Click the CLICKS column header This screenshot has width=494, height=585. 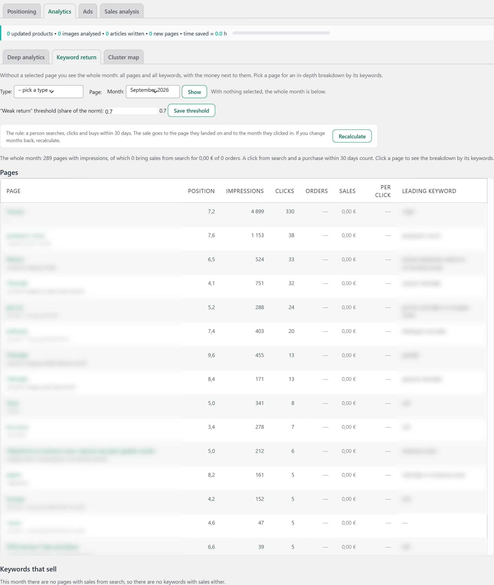[285, 191]
